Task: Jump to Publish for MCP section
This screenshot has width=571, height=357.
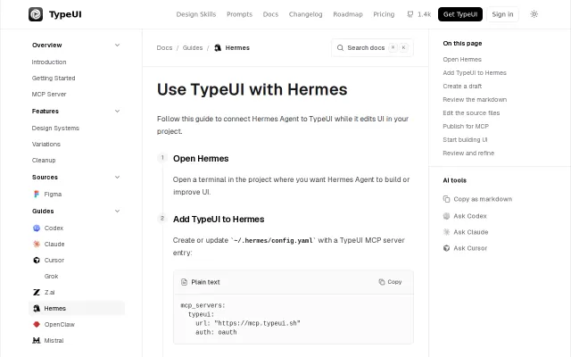Action: pyautogui.click(x=466, y=126)
